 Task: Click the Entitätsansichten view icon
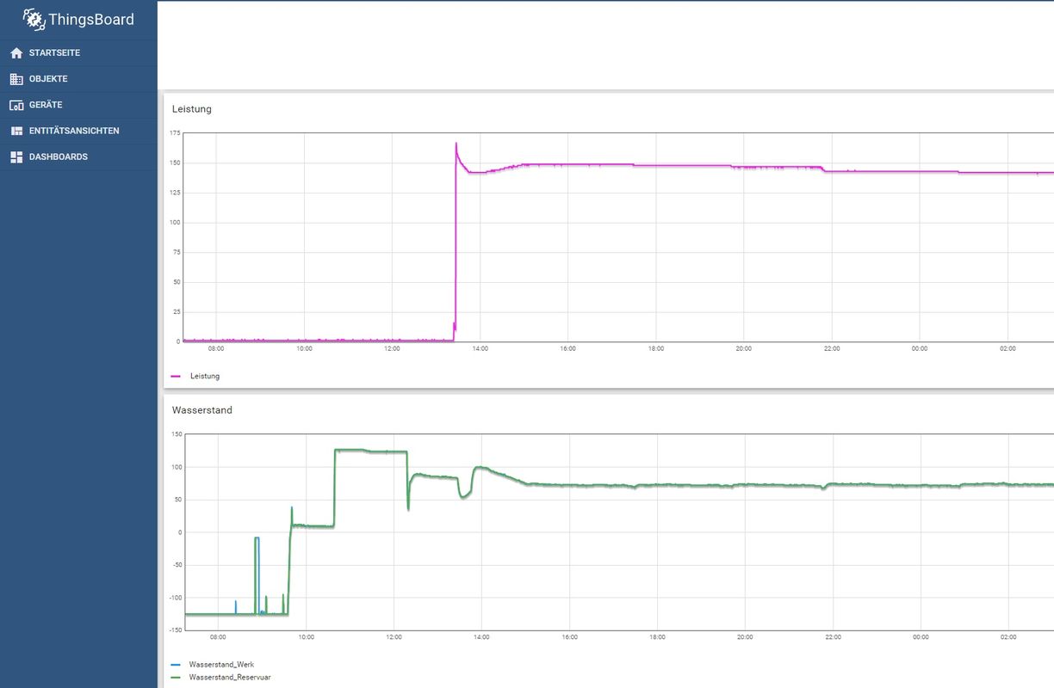pyautogui.click(x=16, y=132)
